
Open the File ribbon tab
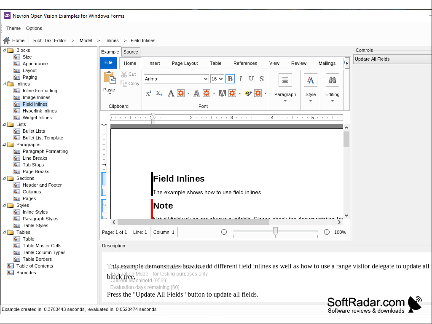pyautogui.click(x=108, y=62)
